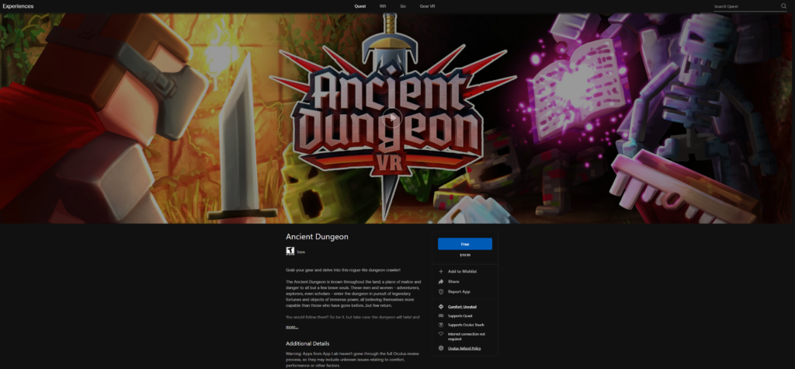Click the Comfort: Unrated link
Screen dimensions: 795x369
(462, 307)
